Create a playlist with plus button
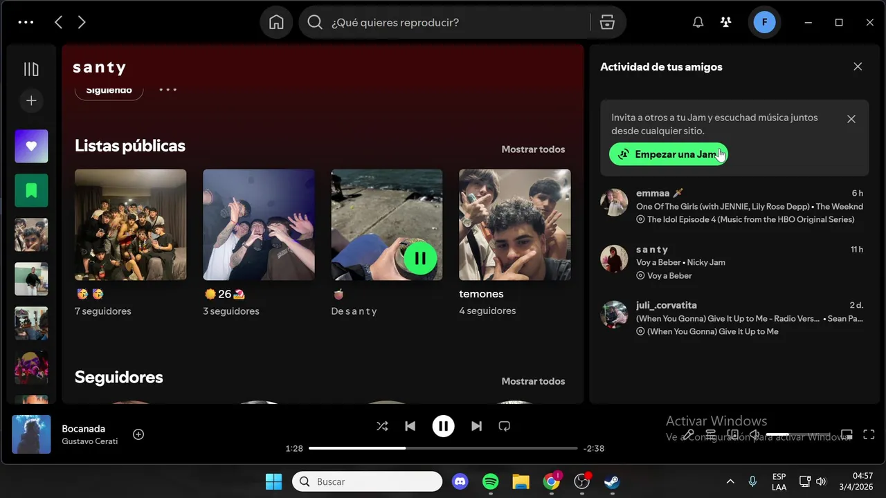886x498 pixels. click(31, 101)
